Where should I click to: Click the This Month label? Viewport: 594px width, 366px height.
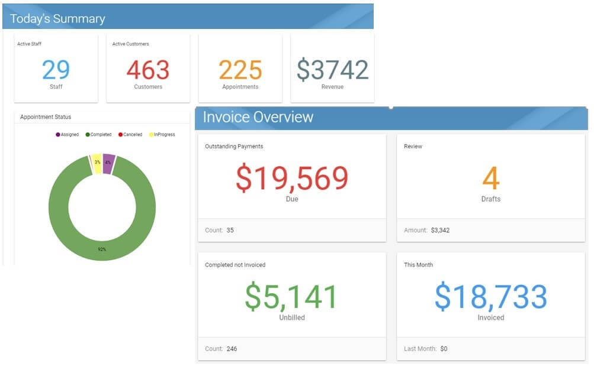[418, 265]
